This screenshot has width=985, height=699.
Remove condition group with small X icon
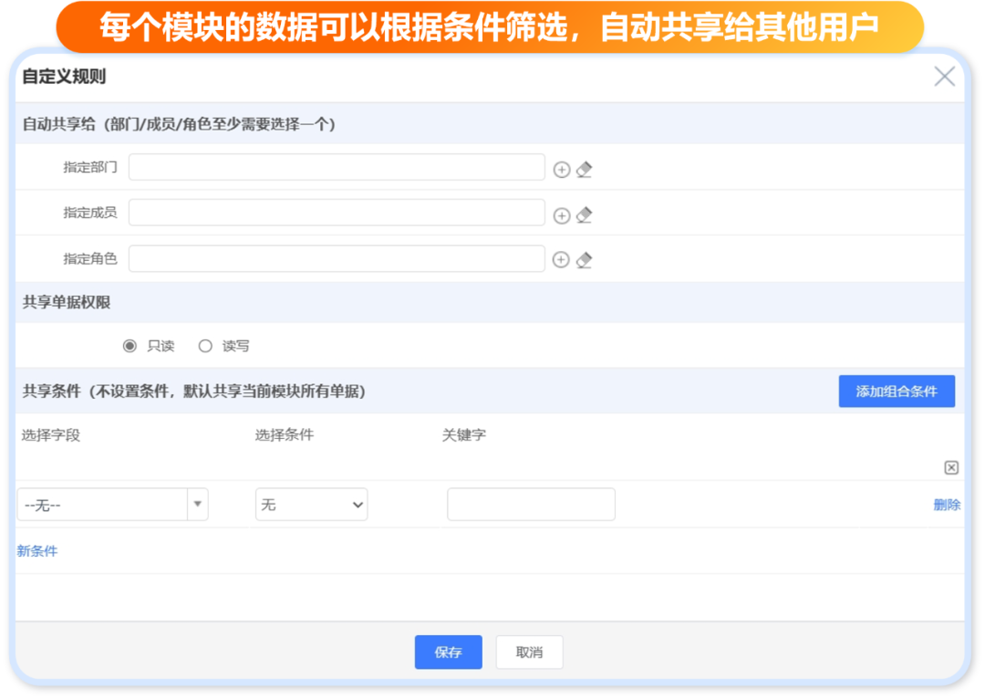951,467
